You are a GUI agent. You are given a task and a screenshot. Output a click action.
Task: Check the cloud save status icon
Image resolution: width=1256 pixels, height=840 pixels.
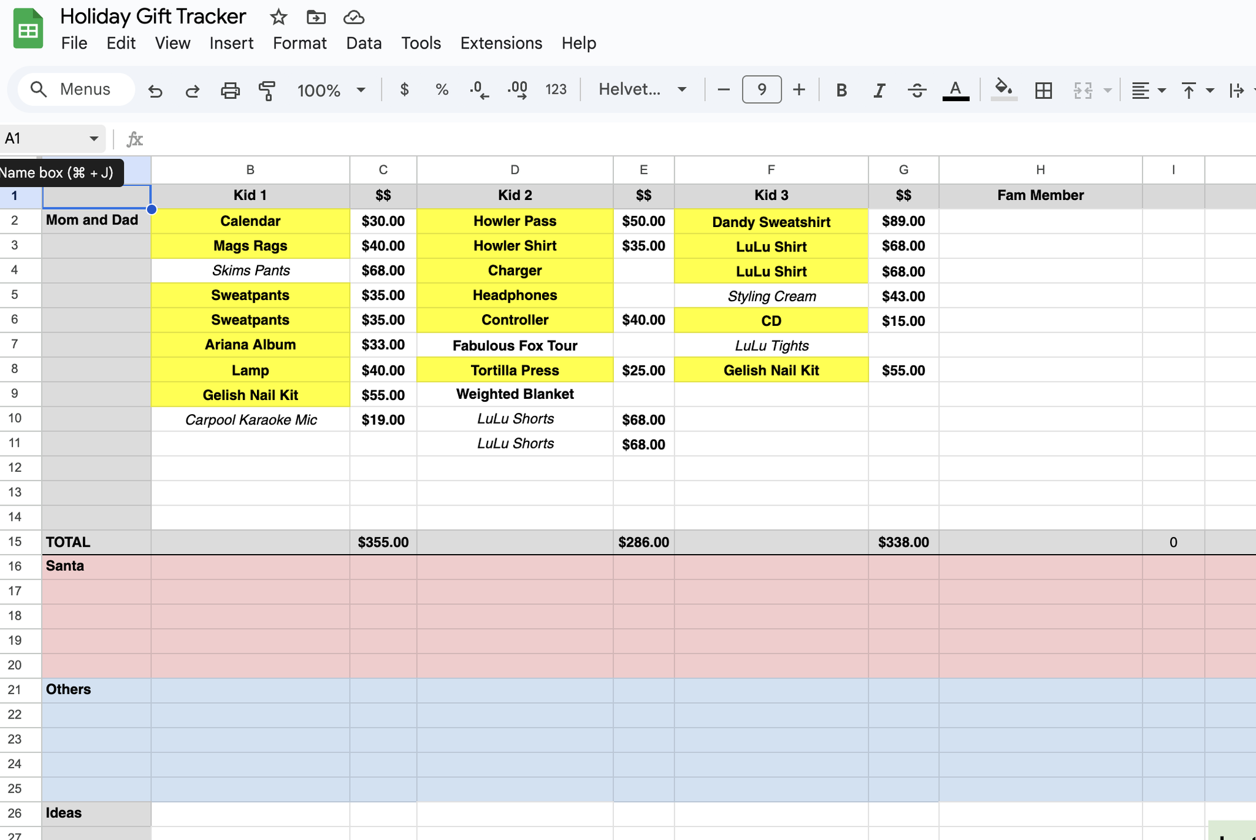pos(354,17)
